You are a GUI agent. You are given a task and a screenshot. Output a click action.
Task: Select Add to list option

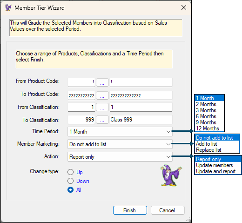point(217,144)
